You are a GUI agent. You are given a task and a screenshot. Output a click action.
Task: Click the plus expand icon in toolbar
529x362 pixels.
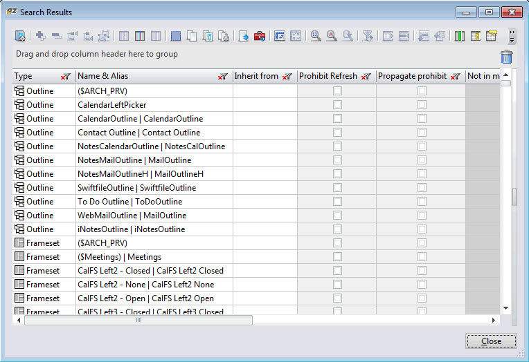tap(40, 36)
